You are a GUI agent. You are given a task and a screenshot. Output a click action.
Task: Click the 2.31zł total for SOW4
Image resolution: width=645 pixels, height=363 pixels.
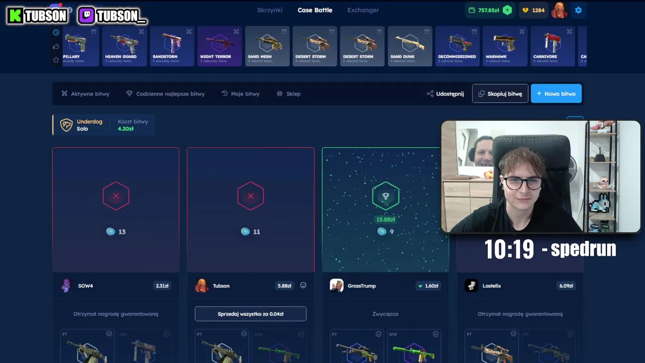[162, 286]
